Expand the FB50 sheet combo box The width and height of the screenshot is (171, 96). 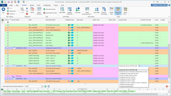coord(42,86)
